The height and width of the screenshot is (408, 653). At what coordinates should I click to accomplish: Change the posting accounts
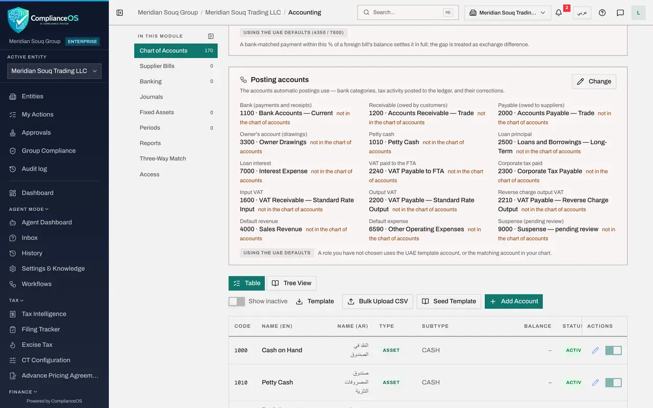594,82
